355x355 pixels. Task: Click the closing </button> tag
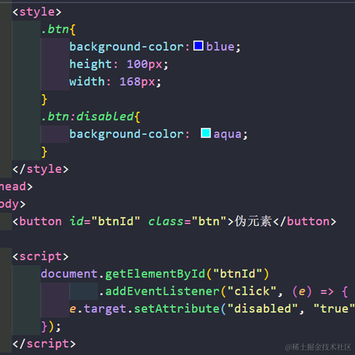305,221
